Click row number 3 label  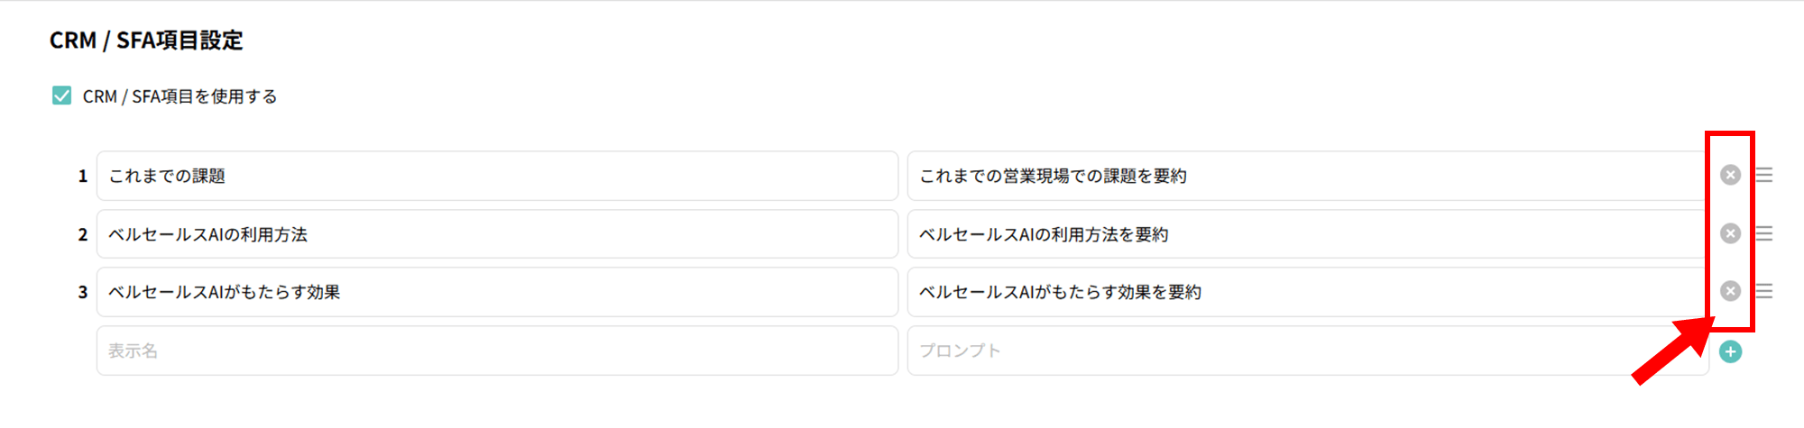pyautogui.click(x=83, y=292)
